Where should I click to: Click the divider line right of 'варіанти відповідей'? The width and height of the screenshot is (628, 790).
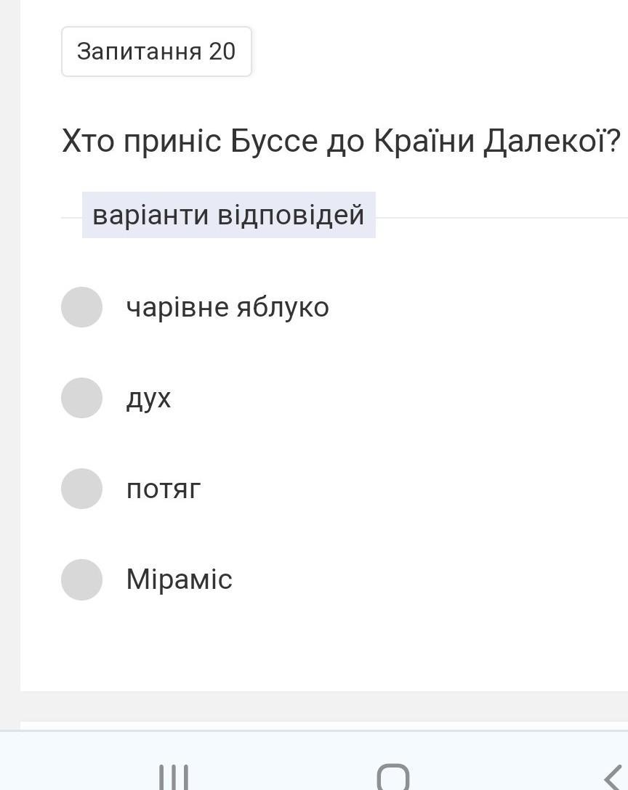tap(502, 217)
